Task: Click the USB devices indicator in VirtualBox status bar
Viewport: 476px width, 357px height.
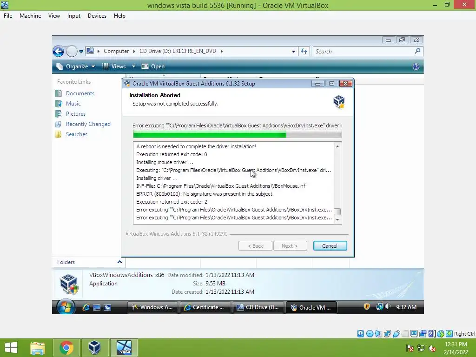Action: [x=396, y=334]
